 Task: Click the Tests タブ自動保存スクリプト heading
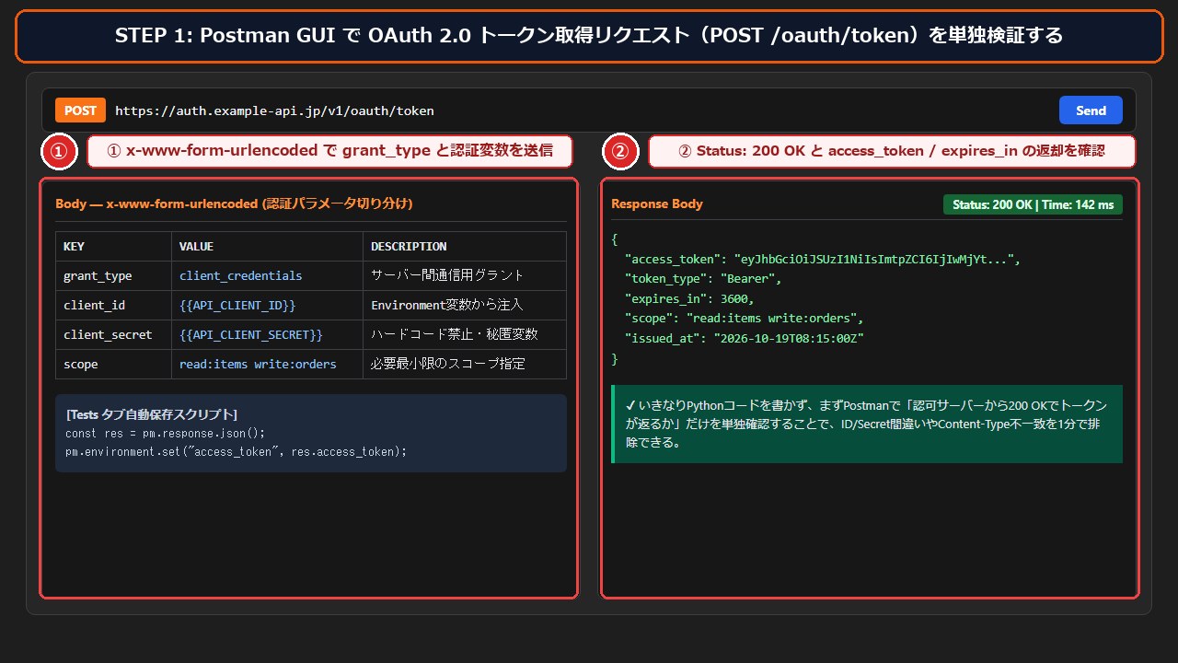coord(152,414)
